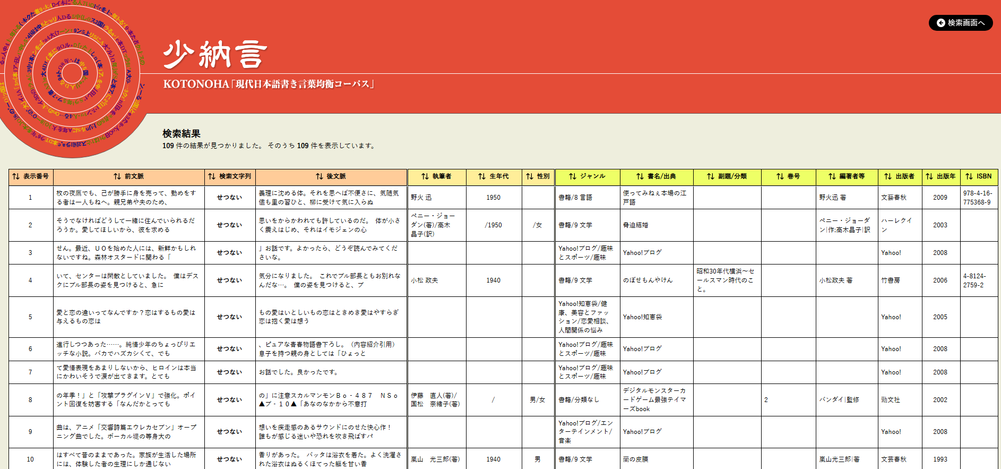Click デジタルモンスターカードゲーム title cell

[657, 400]
